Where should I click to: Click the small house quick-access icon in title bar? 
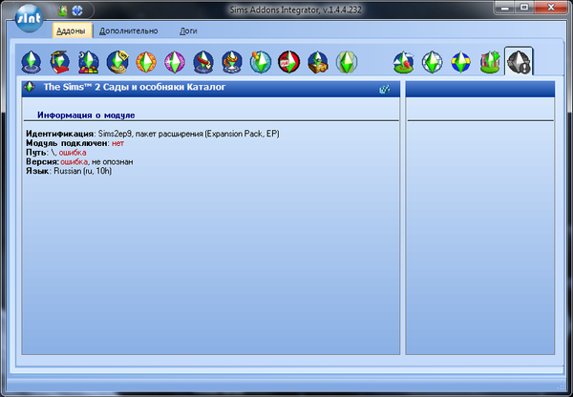[x=62, y=10]
